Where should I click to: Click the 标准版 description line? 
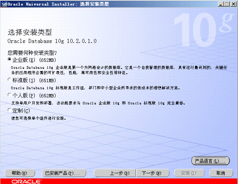click(x=95, y=88)
